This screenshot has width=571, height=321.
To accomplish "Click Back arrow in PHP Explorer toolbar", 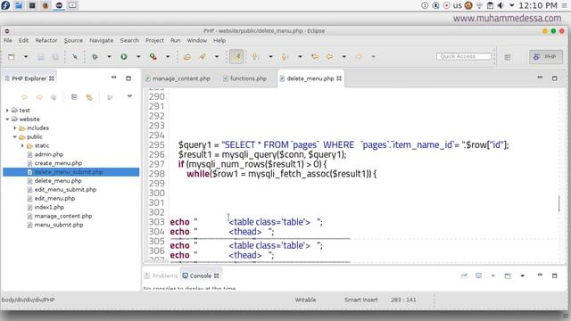I will [25, 97].
